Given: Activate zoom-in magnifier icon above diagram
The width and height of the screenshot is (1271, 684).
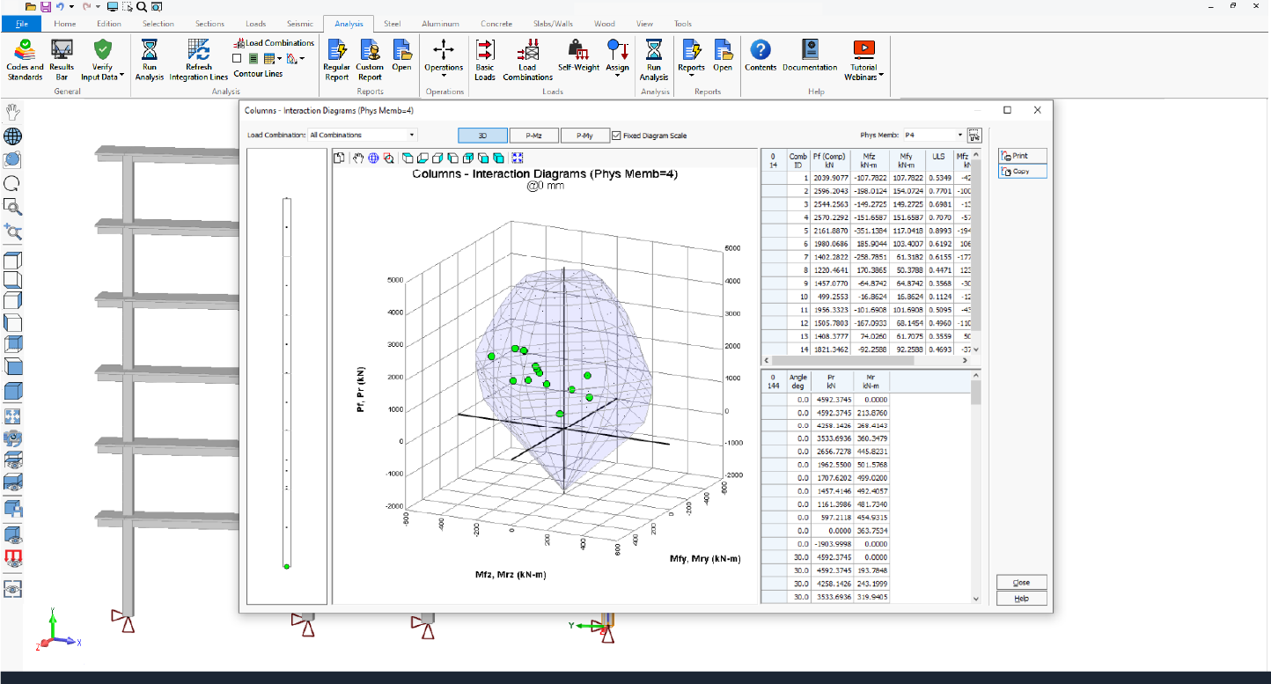Looking at the screenshot, I should coord(388,158).
